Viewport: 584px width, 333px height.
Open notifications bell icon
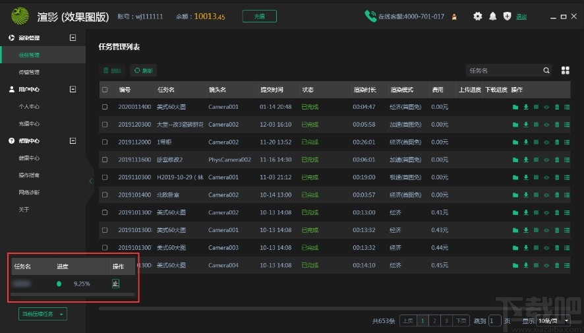tap(493, 16)
